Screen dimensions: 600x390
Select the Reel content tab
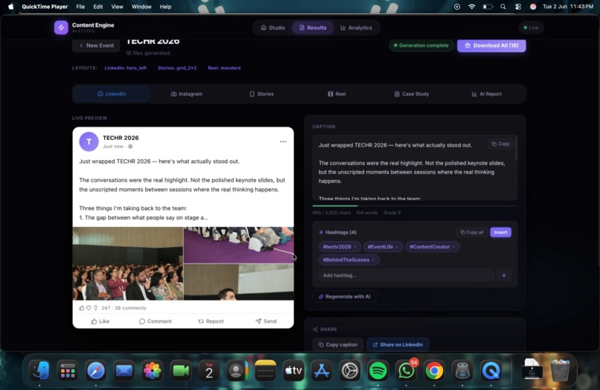click(336, 94)
